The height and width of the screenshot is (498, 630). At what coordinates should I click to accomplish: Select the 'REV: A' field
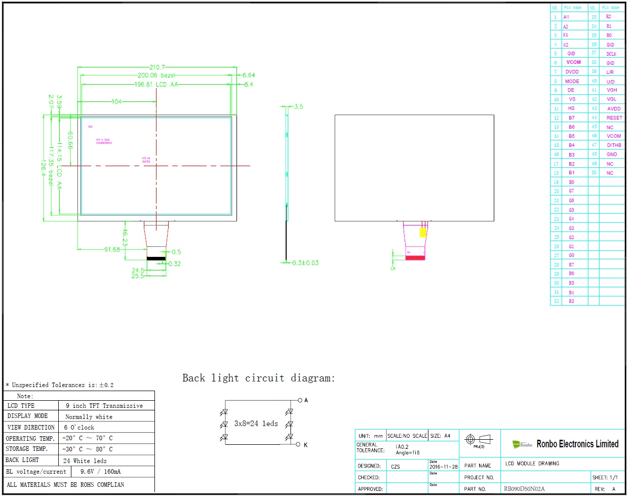tap(605, 489)
